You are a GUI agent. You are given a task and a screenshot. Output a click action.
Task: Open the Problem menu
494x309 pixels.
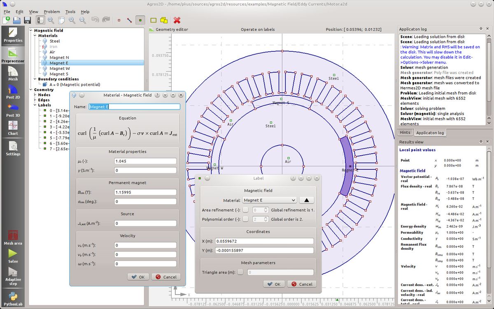coord(51,12)
